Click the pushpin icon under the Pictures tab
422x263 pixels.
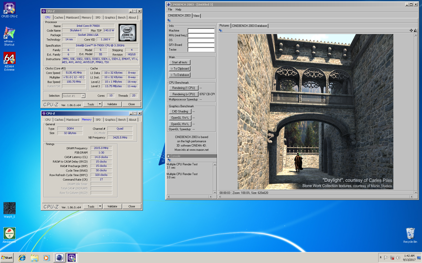pos(221,31)
